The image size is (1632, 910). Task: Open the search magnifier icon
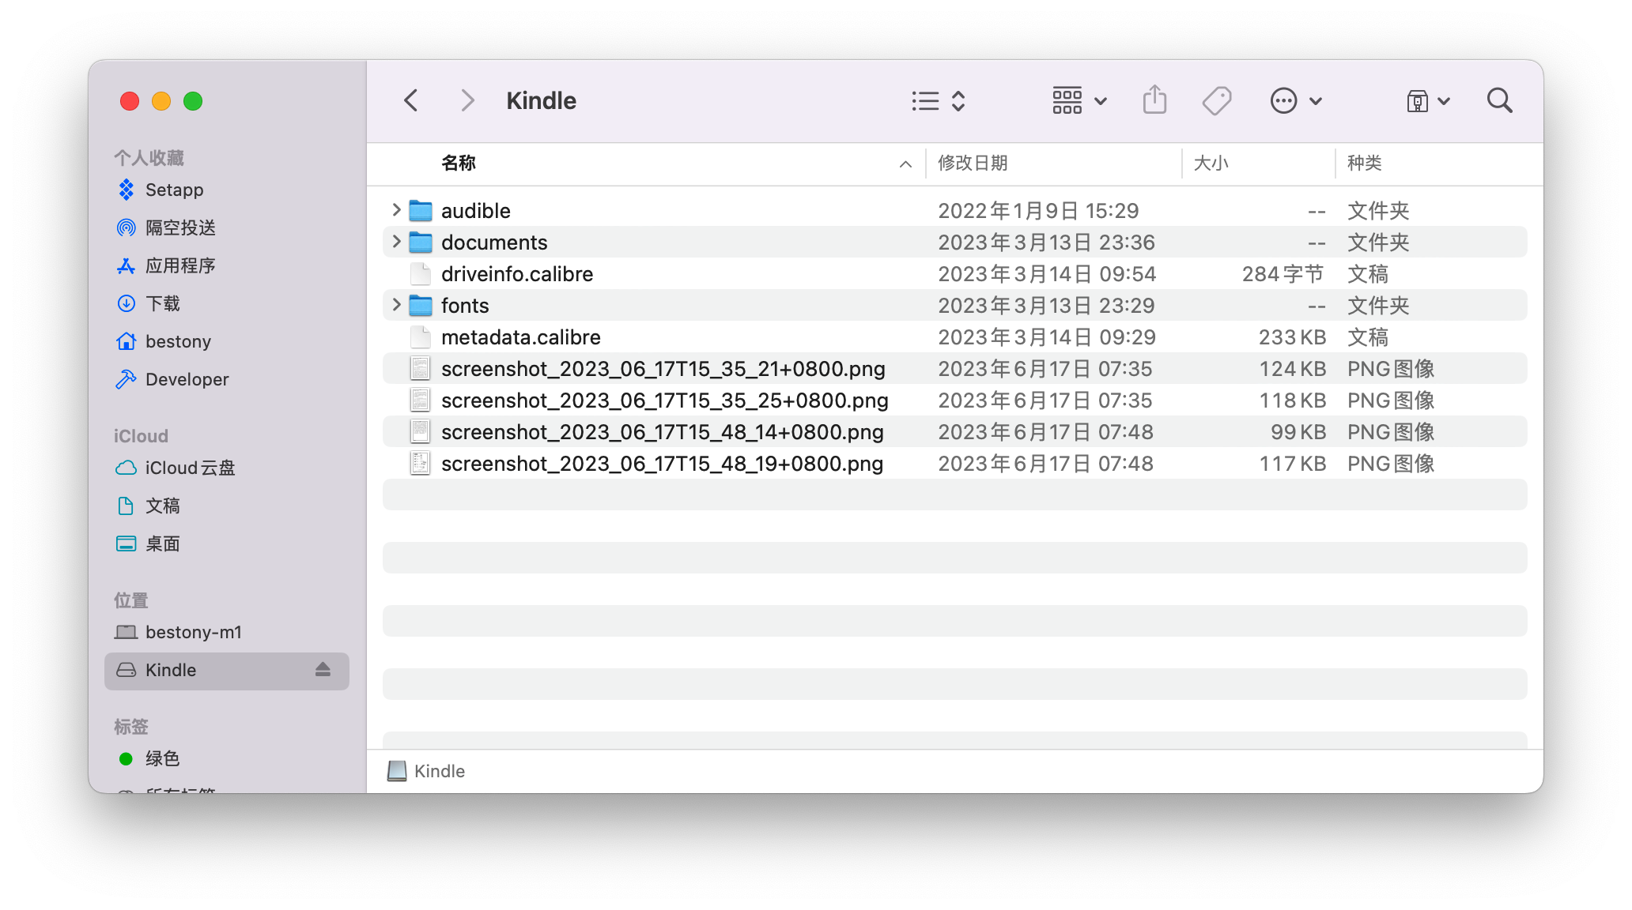click(x=1499, y=100)
